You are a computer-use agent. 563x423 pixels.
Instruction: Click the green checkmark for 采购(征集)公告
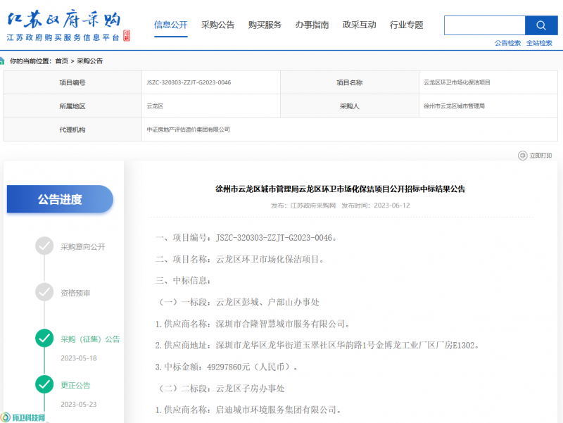pyautogui.click(x=44, y=339)
